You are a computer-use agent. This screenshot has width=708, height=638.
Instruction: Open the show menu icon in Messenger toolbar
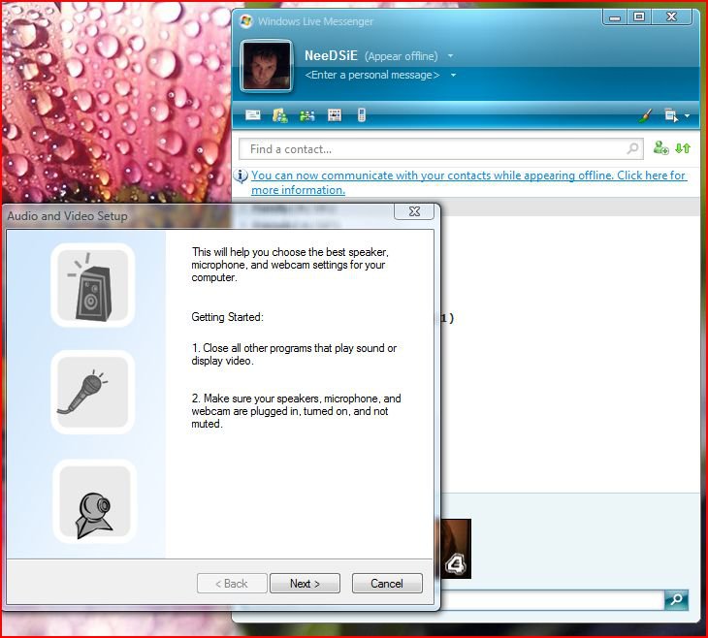671,115
